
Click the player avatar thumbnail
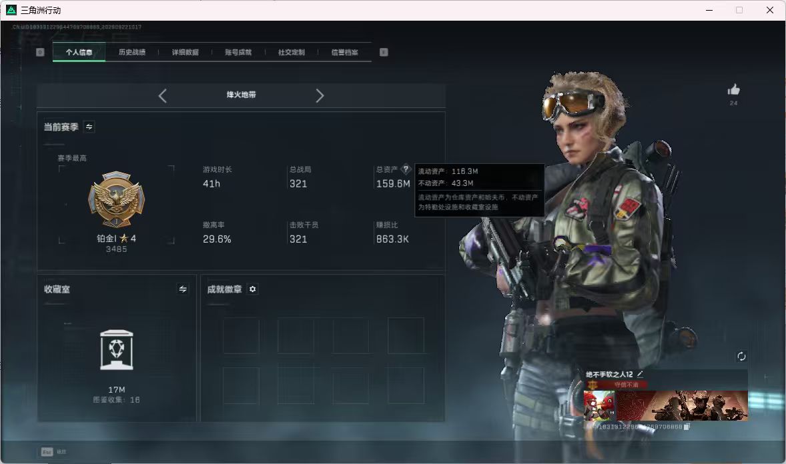[x=599, y=405]
